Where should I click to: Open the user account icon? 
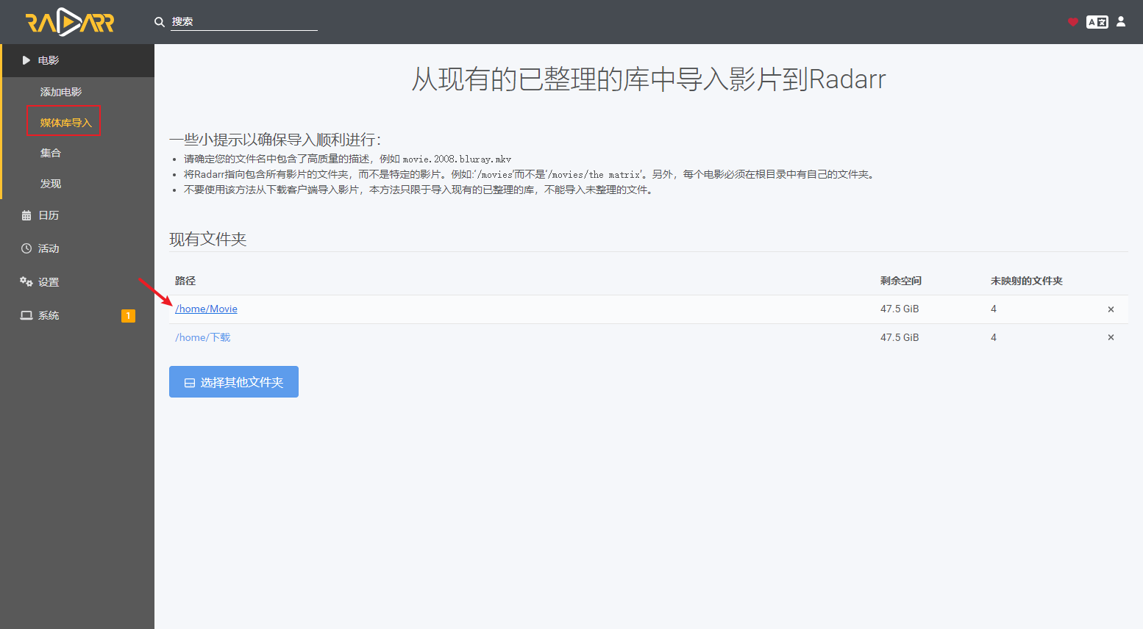[1121, 21]
